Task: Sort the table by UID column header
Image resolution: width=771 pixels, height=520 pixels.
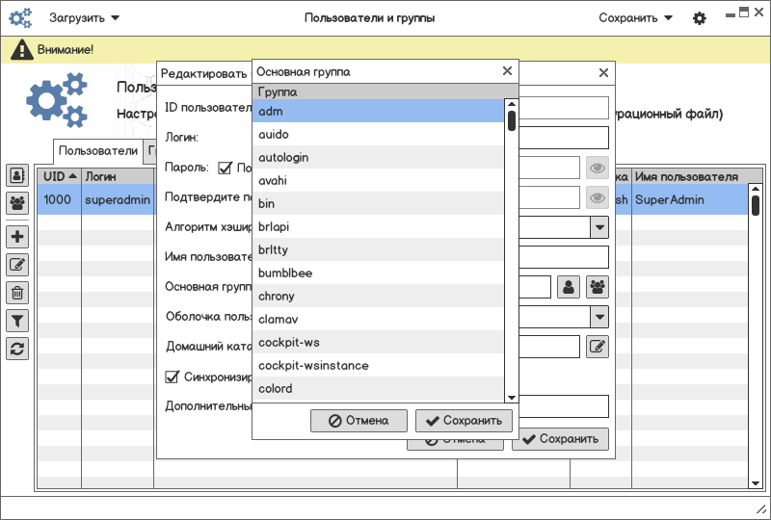Action: pyautogui.click(x=60, y=176)
